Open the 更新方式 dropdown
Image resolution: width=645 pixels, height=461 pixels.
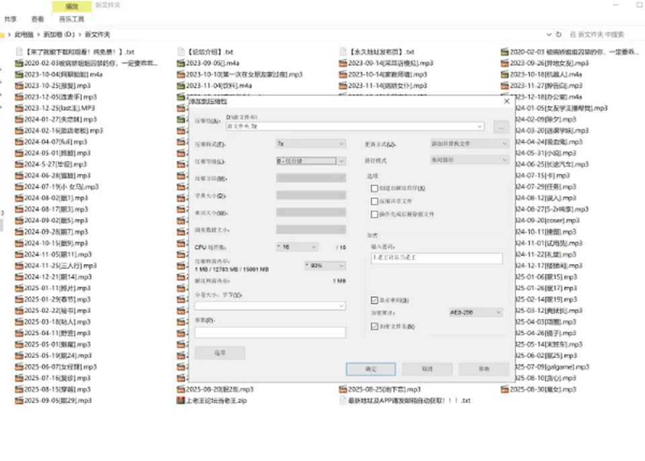[x=470, y=144]
